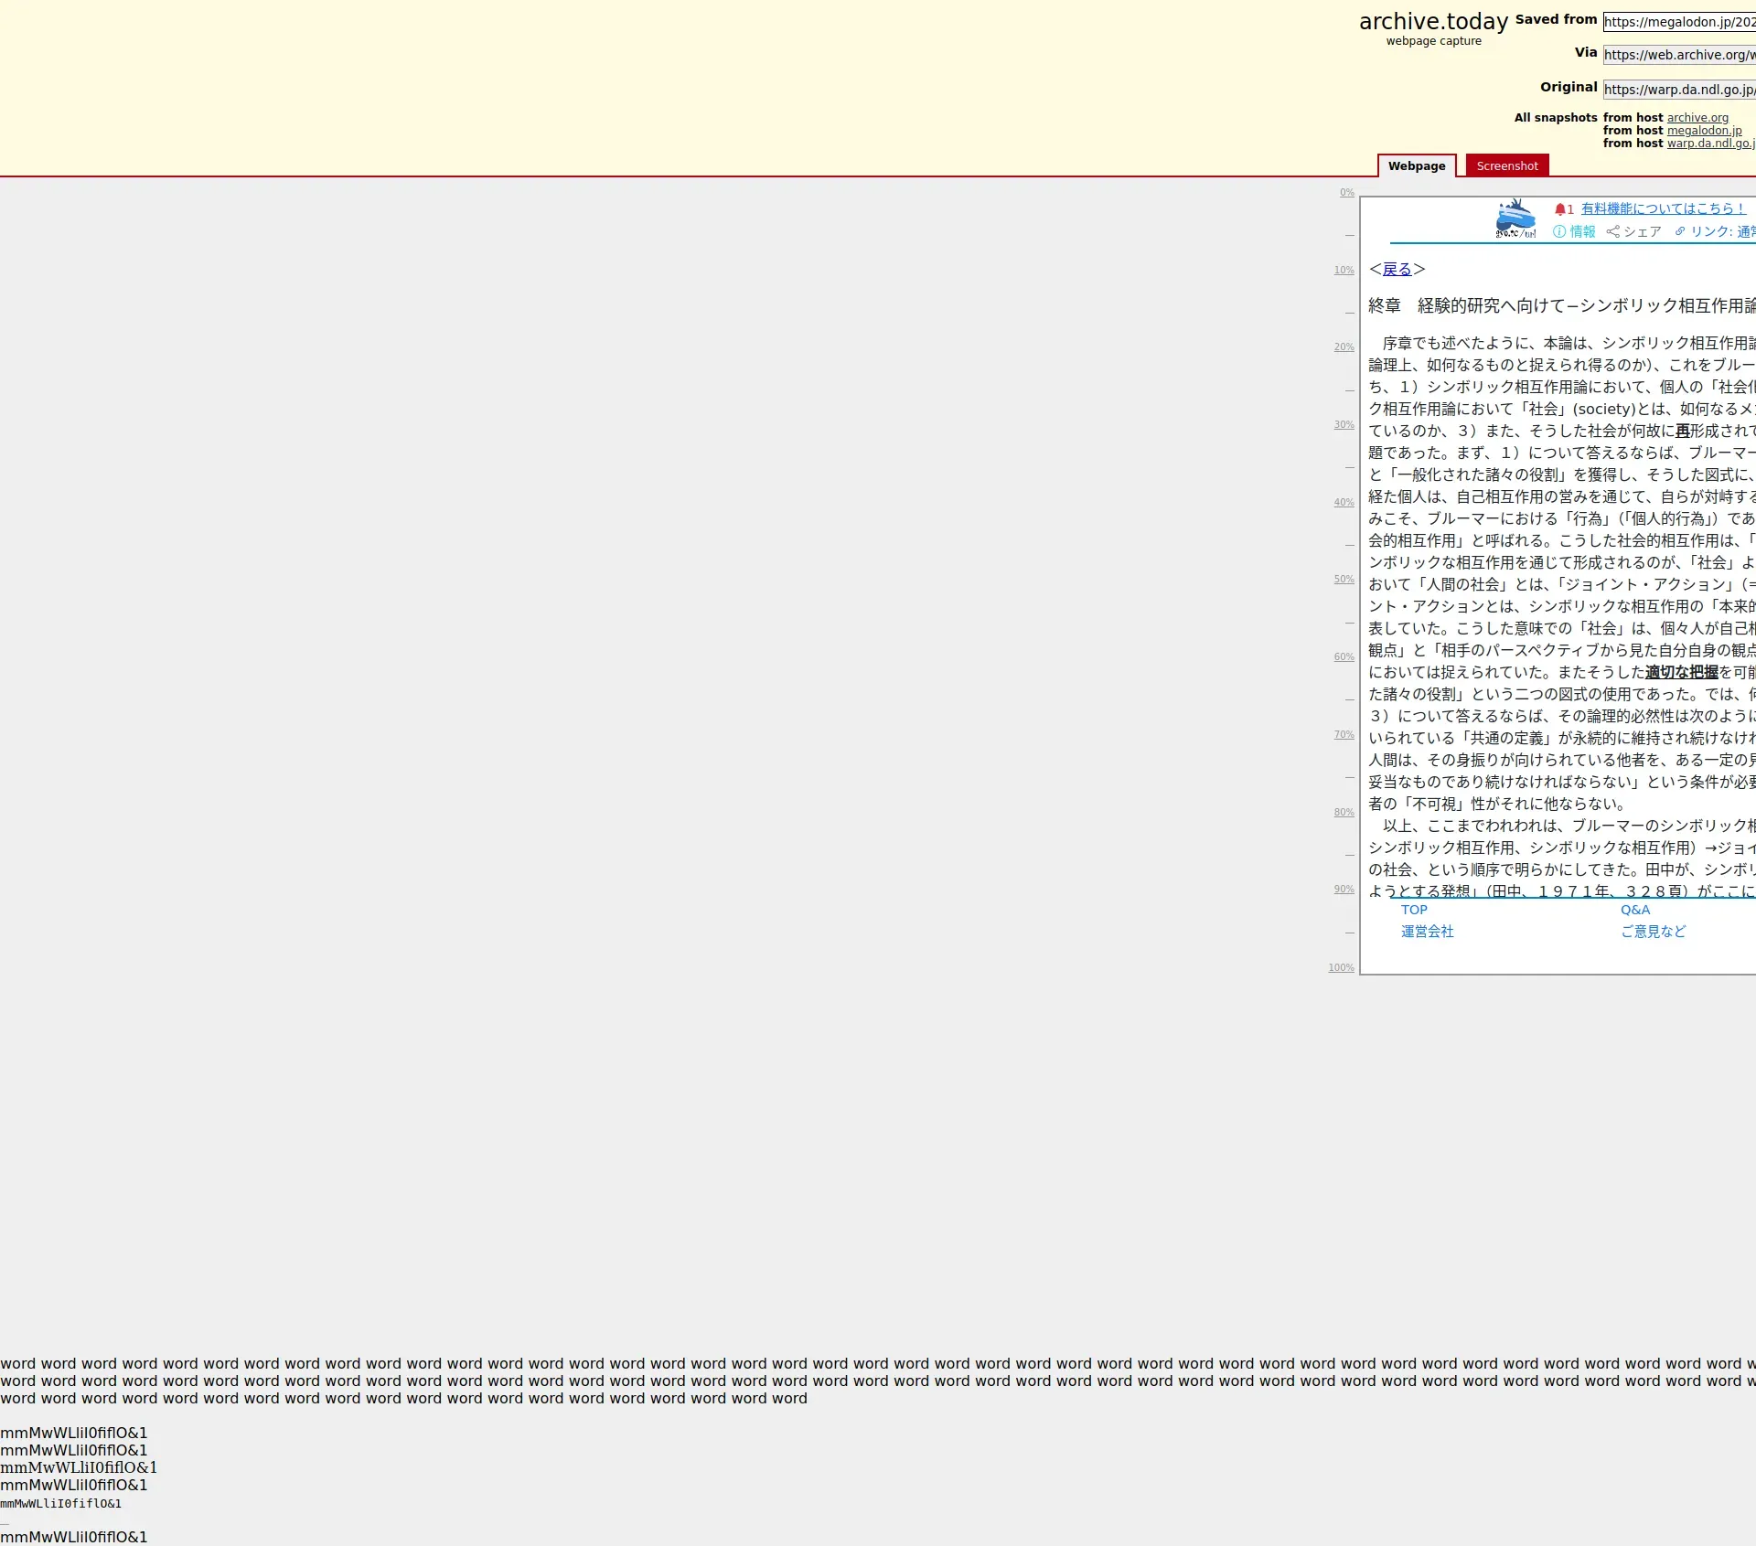Click the Original URL field
Screen dimensions: 1756x1546
point(1679,90)
